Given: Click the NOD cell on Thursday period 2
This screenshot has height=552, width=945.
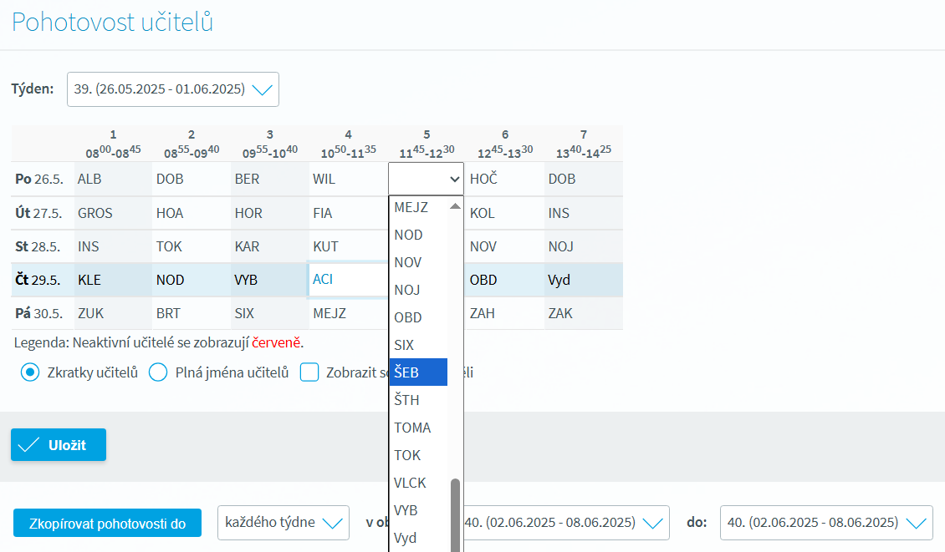Looking at the screenshot, I should pyautogui.click(x=191, y=280).
